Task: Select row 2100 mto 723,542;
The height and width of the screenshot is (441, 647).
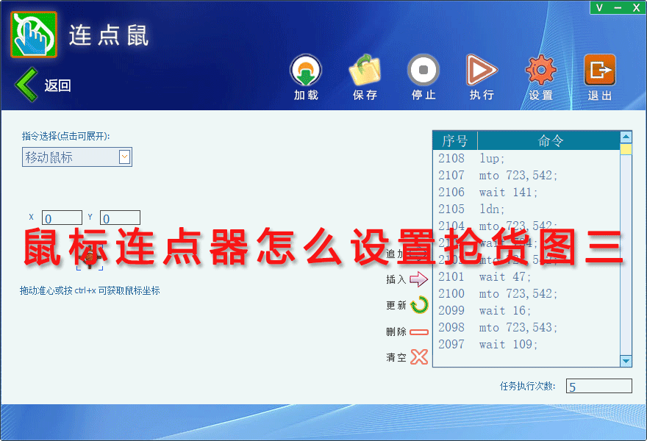Action: 526,294
